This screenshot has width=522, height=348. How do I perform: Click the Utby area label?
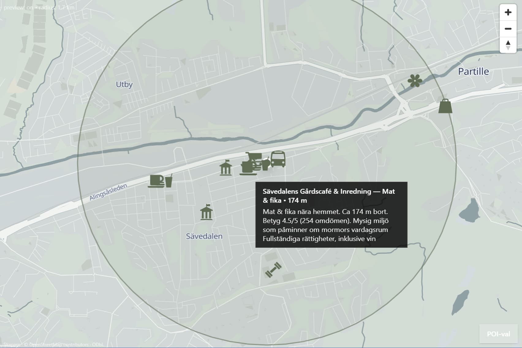[124, 84]
